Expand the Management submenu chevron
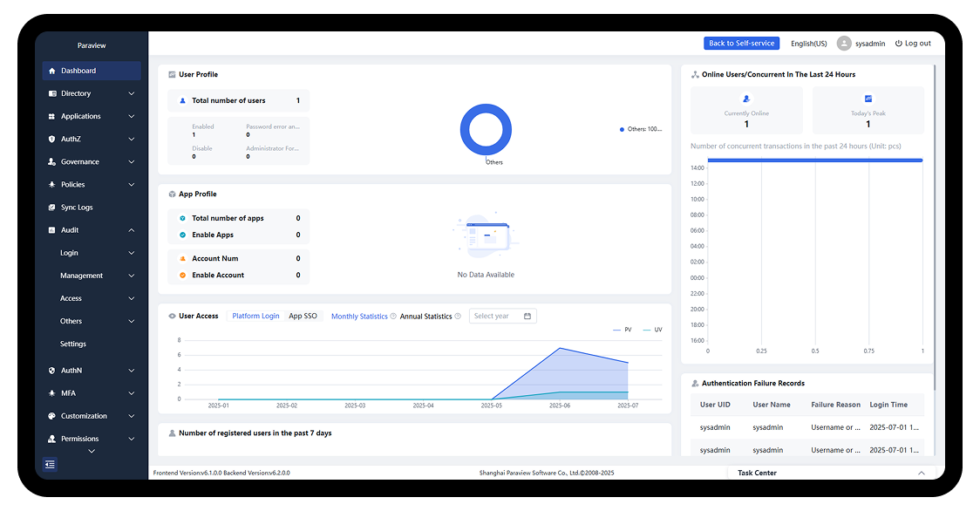 pos(132,276)
